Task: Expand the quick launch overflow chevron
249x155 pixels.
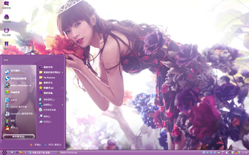Action: [x=25, y=153]
